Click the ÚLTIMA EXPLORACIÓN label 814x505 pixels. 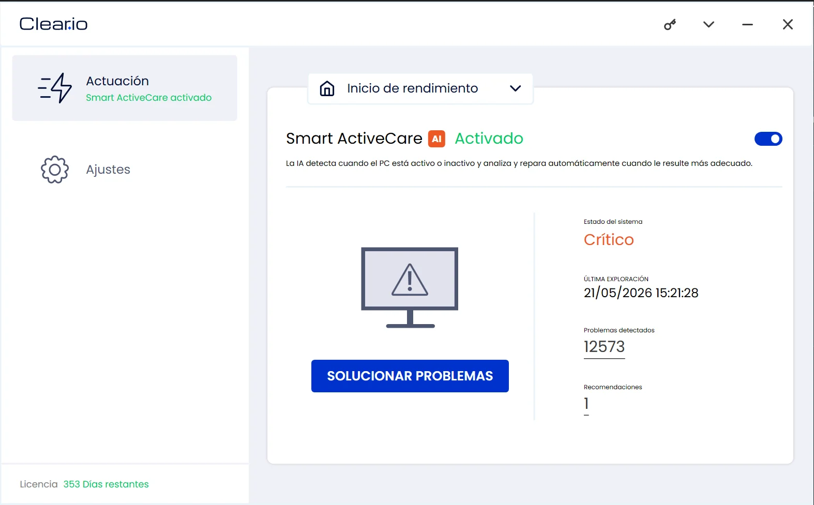coord(616,279)
